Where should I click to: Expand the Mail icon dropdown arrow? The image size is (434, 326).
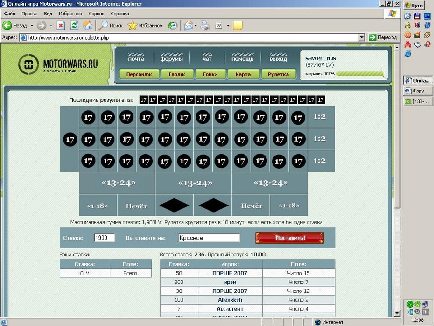coord(196,26)
